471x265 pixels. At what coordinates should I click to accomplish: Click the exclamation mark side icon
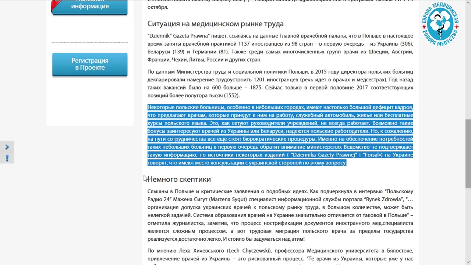[x=7, y=158]
